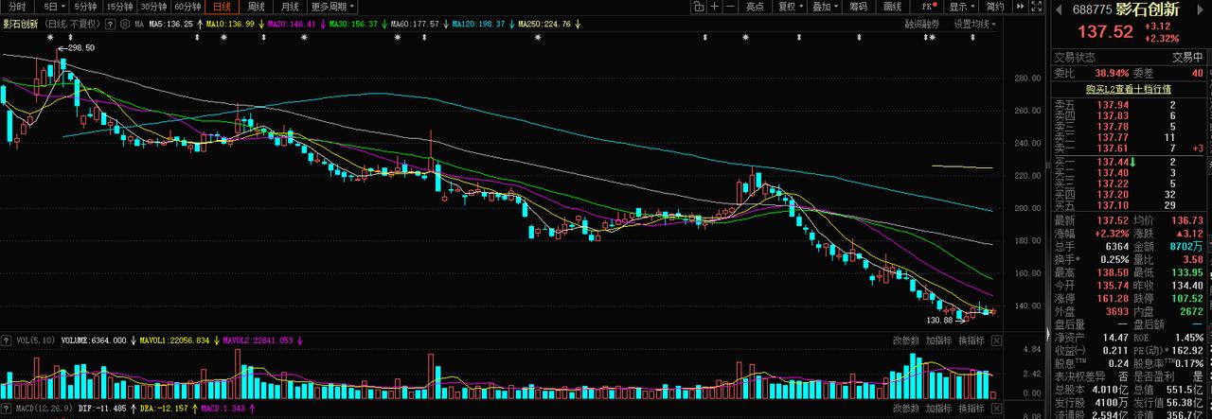Switch to the 日线 daily chart
The image size is (1212, 419).
223,7
